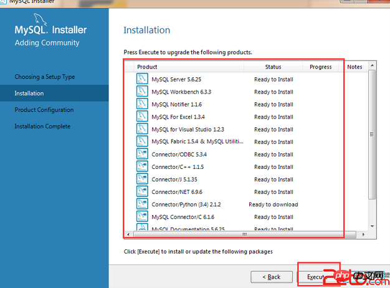This screenshot has width=390, height=288.
Task: Click the Ready to download status
Action: [x=273, y=204]
